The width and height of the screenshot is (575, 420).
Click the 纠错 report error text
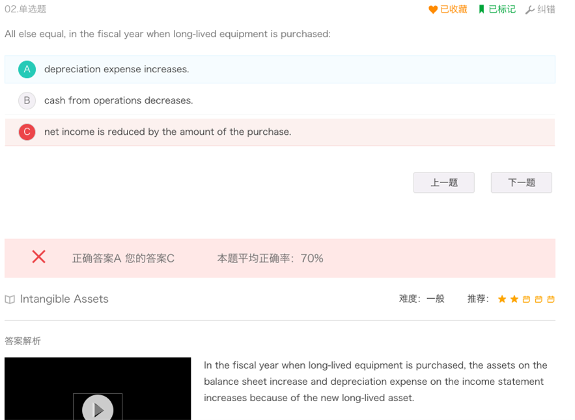coord(546,9)
